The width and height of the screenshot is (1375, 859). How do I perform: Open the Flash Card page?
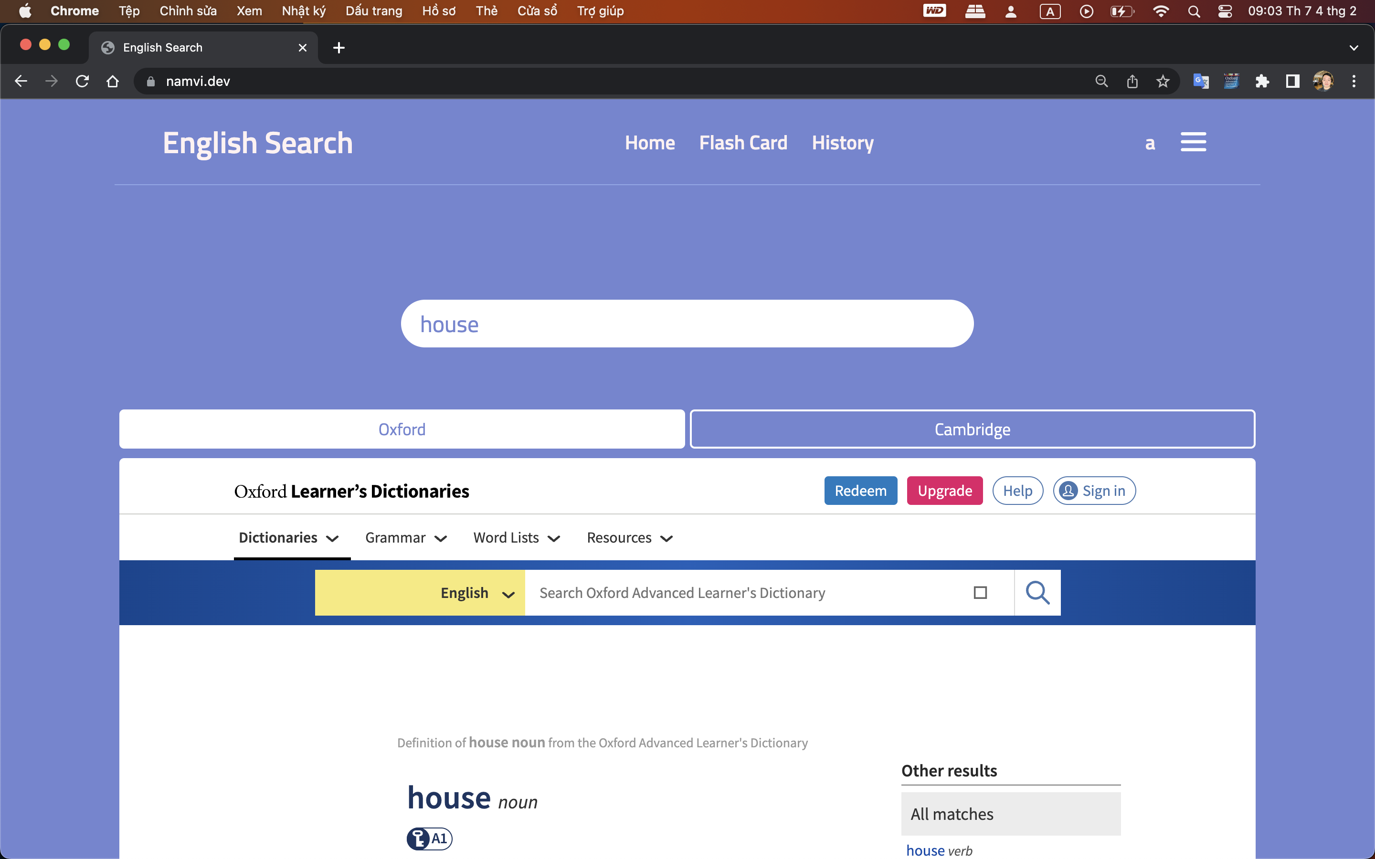point(742,143)
